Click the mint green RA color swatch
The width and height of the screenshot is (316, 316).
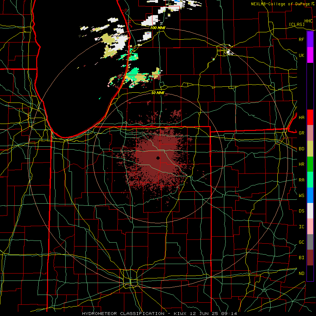click(x=310, y=180)
